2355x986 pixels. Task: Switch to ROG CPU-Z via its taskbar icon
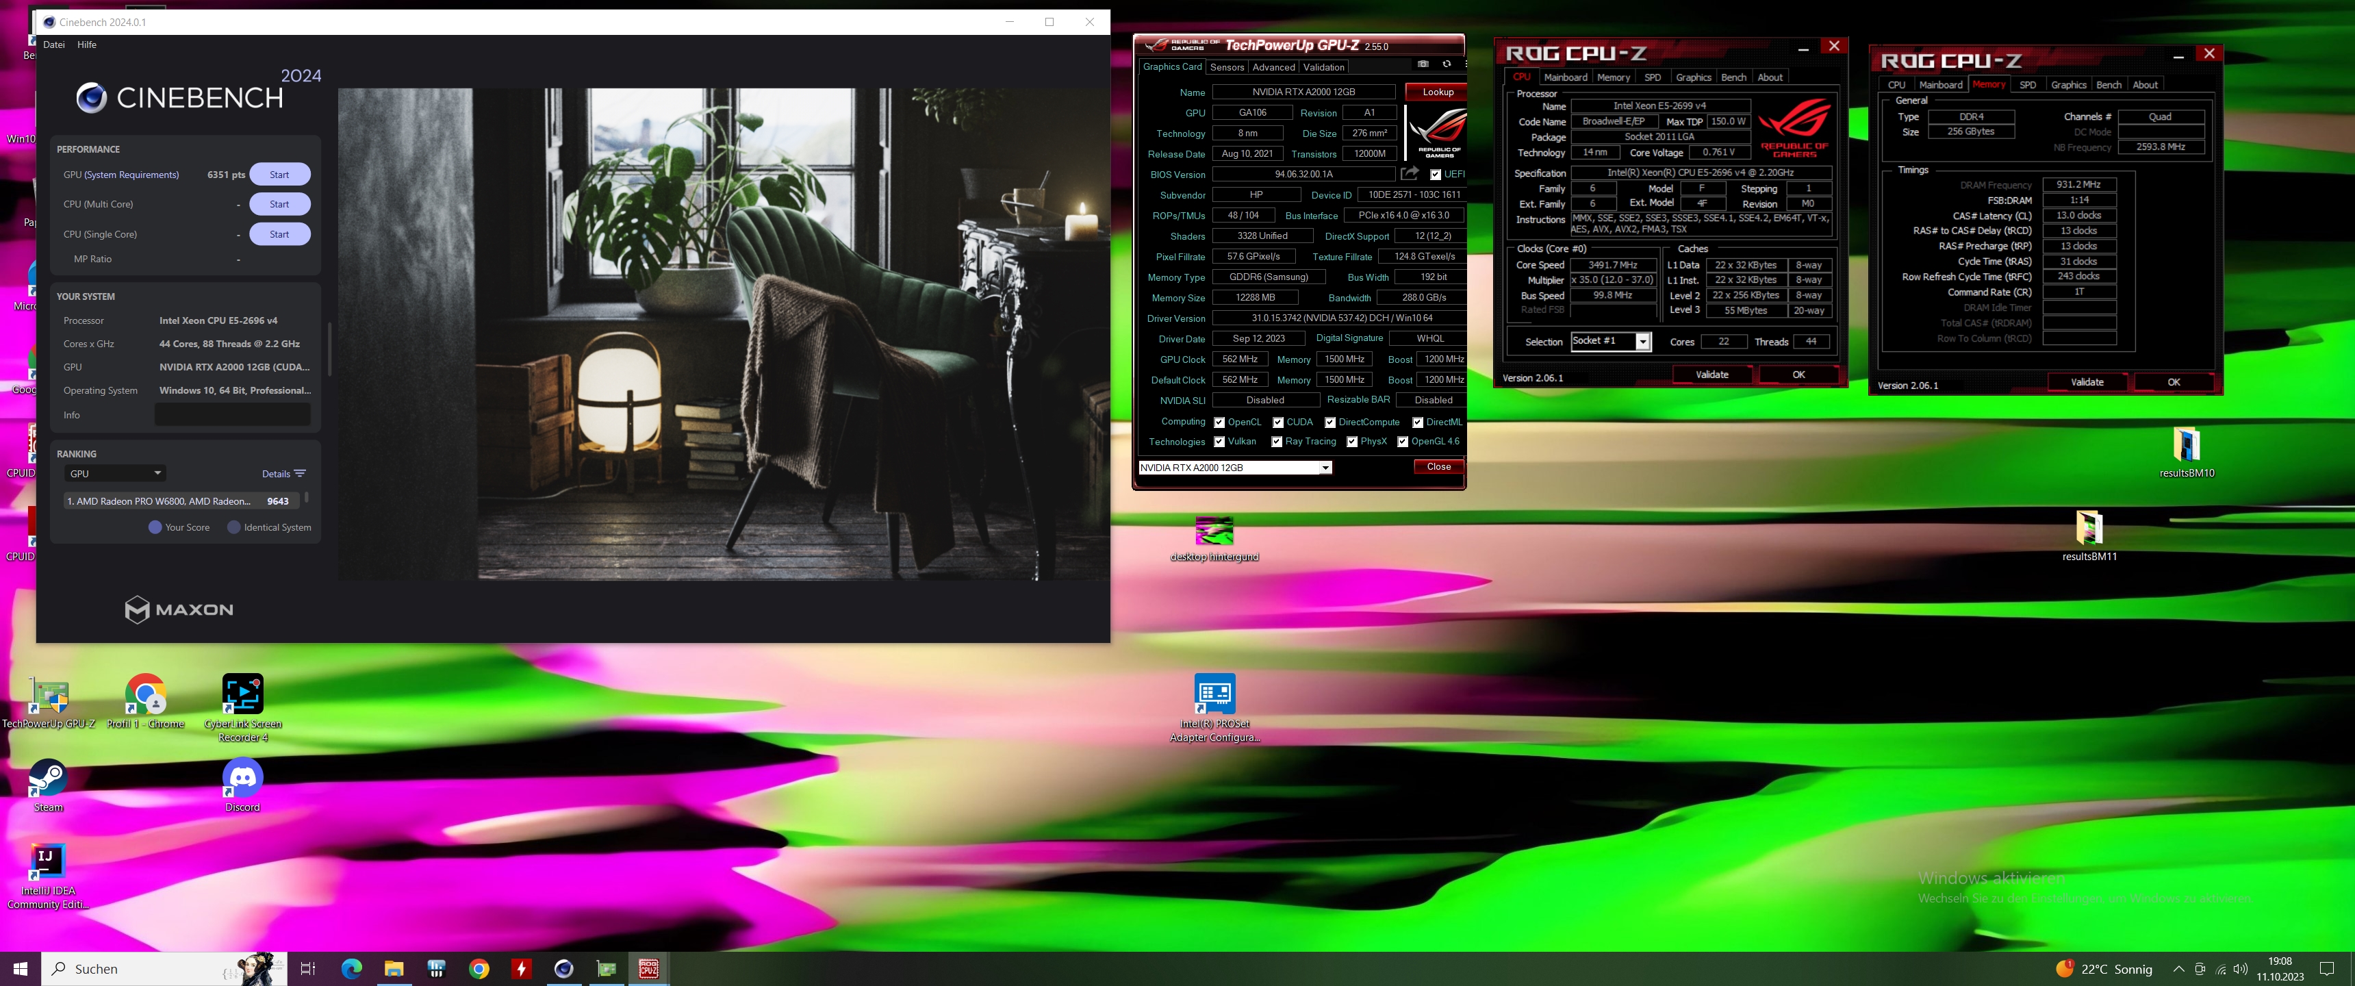[x=649, y=969]
